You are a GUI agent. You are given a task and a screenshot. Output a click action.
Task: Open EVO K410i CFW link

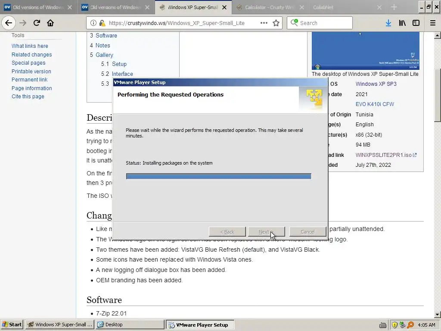pos(375,104)
